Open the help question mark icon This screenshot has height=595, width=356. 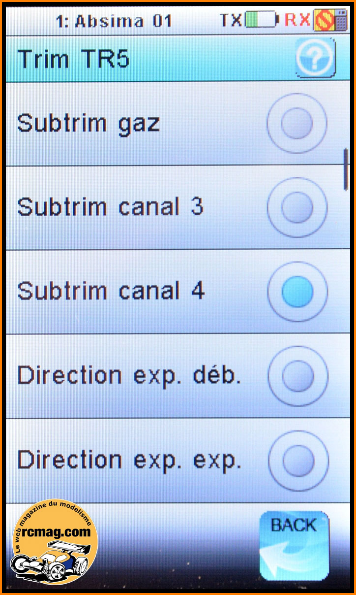[x=315, y=58]
